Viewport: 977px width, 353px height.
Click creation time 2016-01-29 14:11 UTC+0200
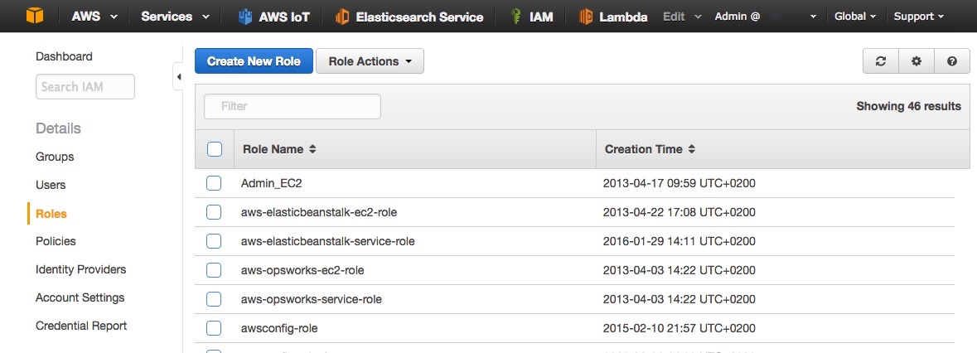click(680, 241)
